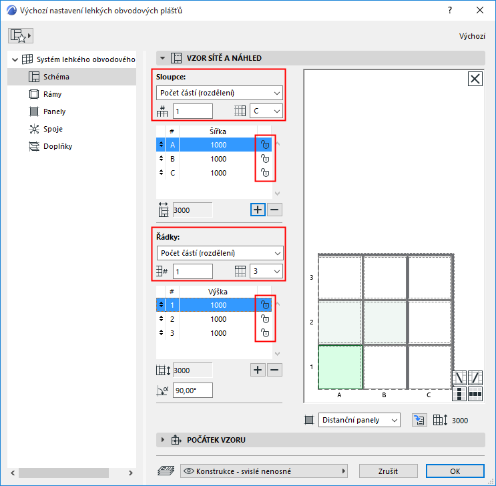Image resolution: width=496 pixels, height=486 pixels.
Task: Click the Sloupce division count field
Action: coord(193,111)
